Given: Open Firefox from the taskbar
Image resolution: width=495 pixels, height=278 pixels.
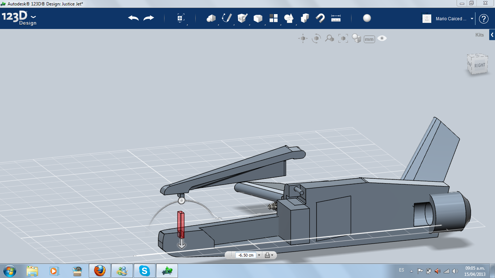Looking at the screenshot, I should point(100,271).
